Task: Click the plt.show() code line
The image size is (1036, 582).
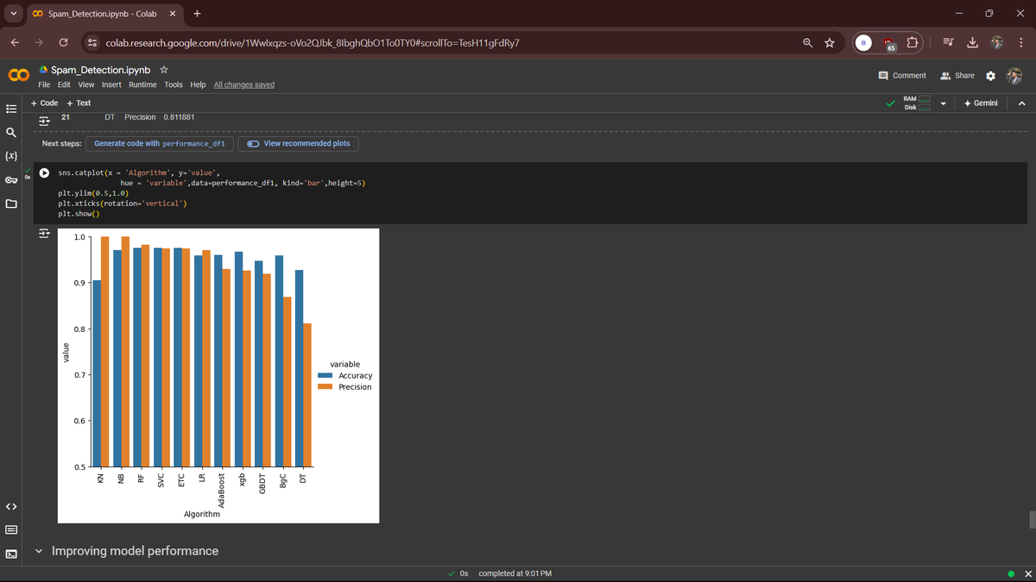Action: (x=79, y=214)
